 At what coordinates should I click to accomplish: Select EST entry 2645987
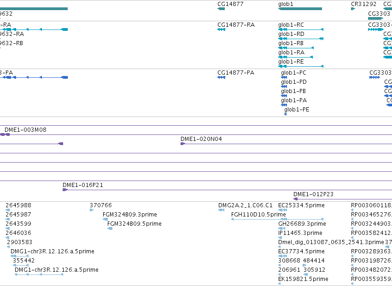tap(18, 215)
